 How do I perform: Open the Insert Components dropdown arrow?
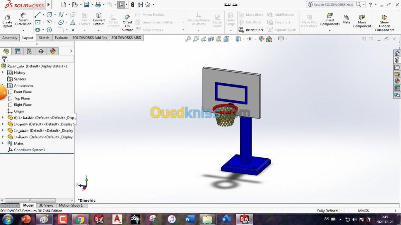coord(330,30)
